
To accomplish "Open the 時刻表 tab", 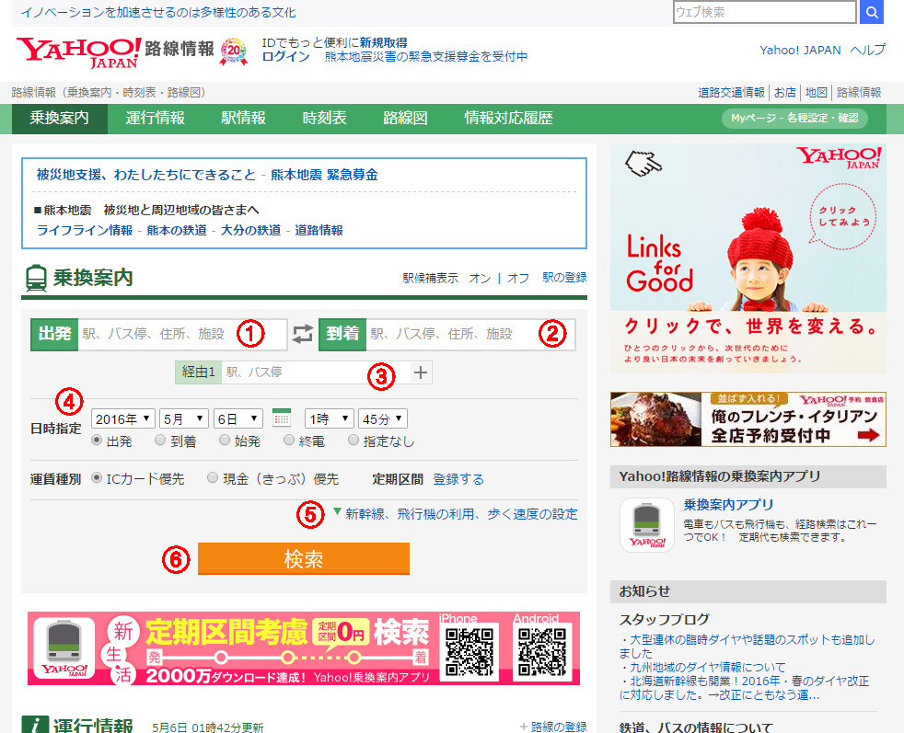I will pos(325,118).
